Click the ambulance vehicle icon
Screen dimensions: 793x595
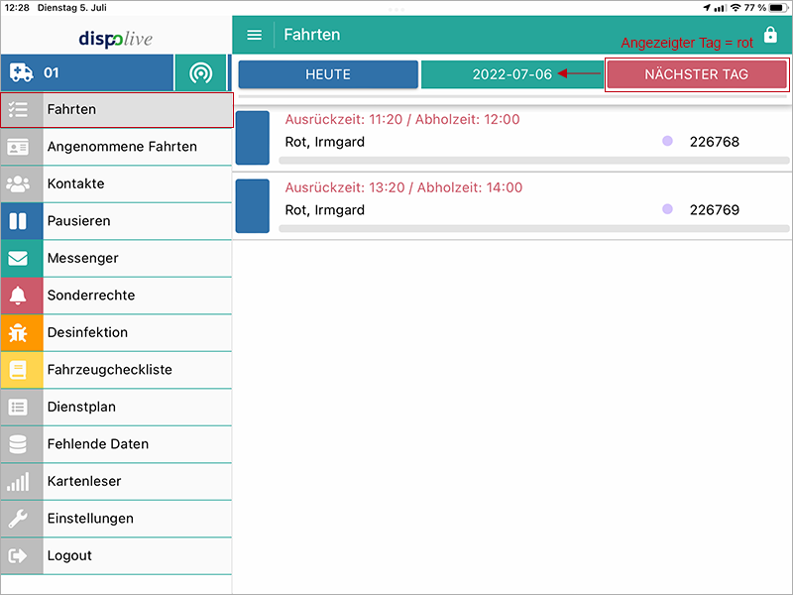22,72
